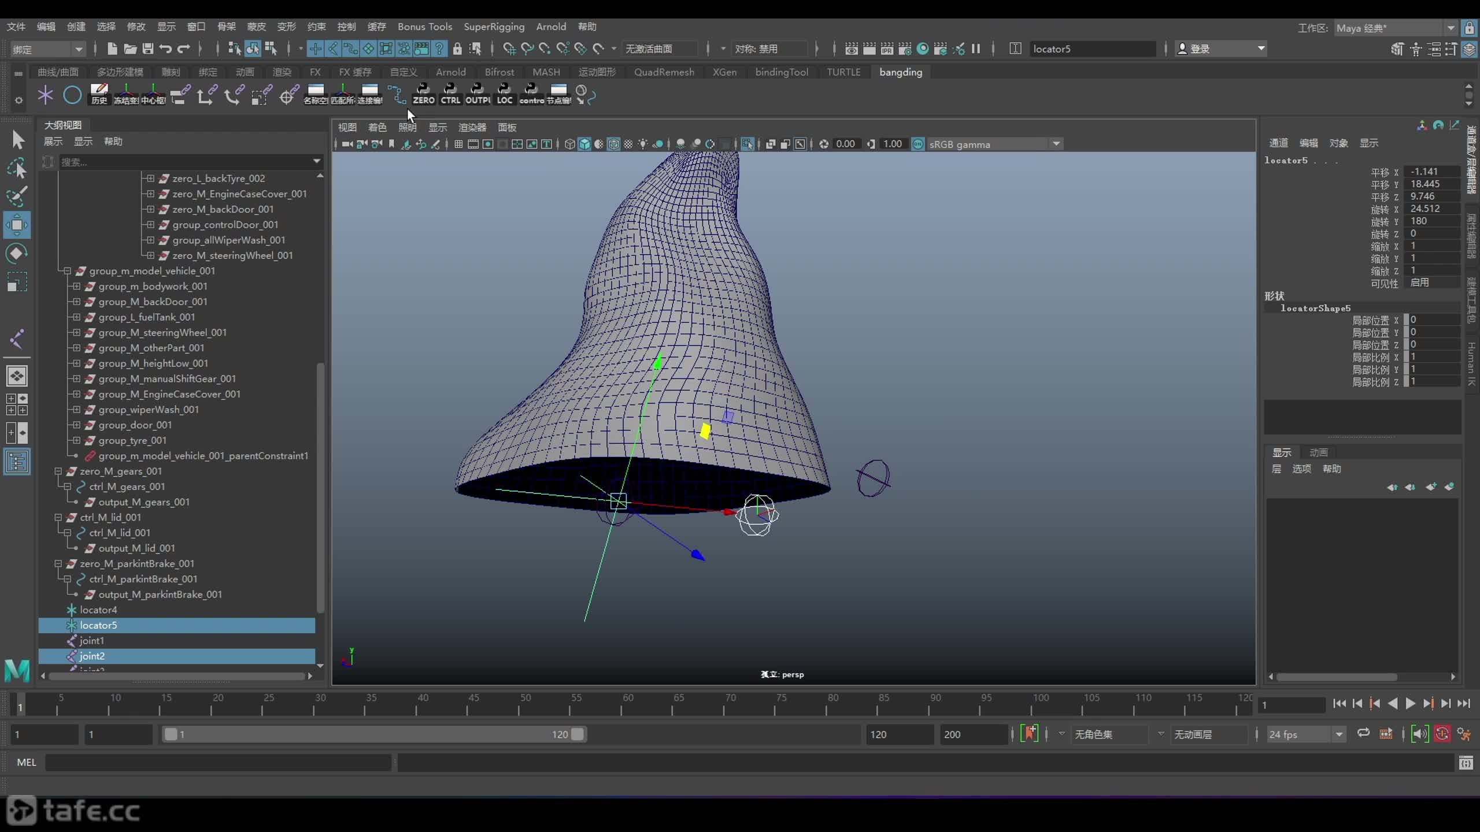1480x832 pixels.
Task: Click Play backwards button
Action: [1393, 703]
